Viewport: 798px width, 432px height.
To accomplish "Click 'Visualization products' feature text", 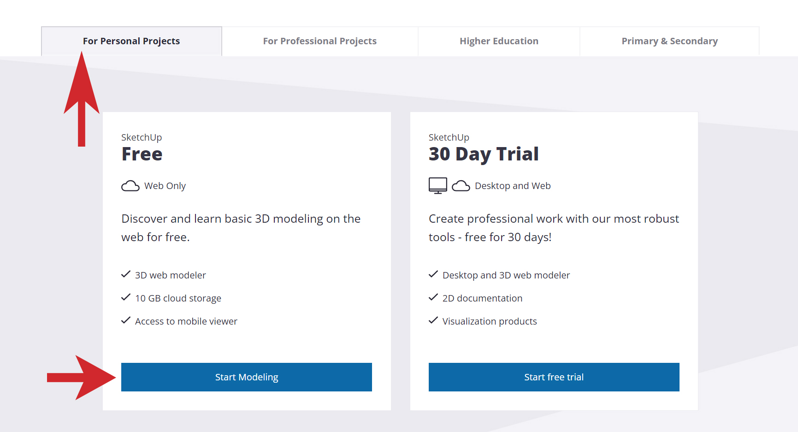I will (x=490, y=321).
